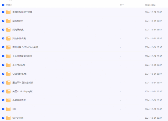Viewport: 168px width, 121px height.
Task: Toggle the checkbox on the QQ row
Action: 3,109
